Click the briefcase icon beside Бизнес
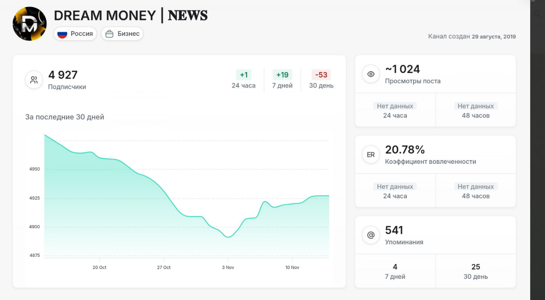 coord(109,34)
